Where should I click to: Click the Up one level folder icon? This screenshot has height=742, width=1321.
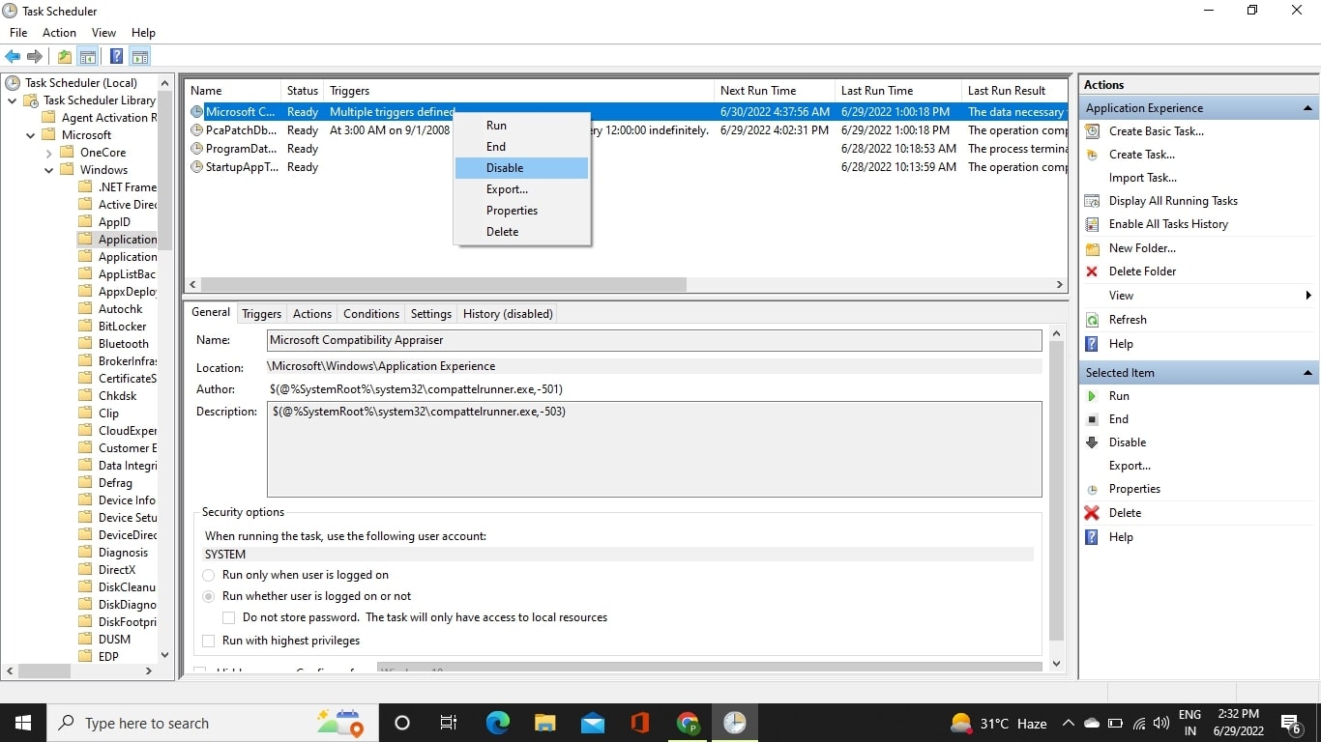click(x=65, y=57)
